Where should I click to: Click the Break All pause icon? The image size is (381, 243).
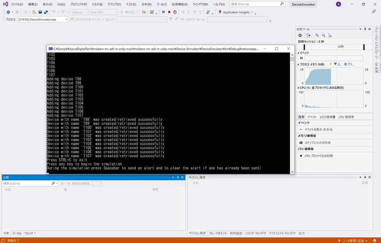[164, 12]
